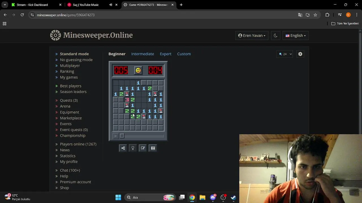Open a new browser tab

(x=181, y=5)
